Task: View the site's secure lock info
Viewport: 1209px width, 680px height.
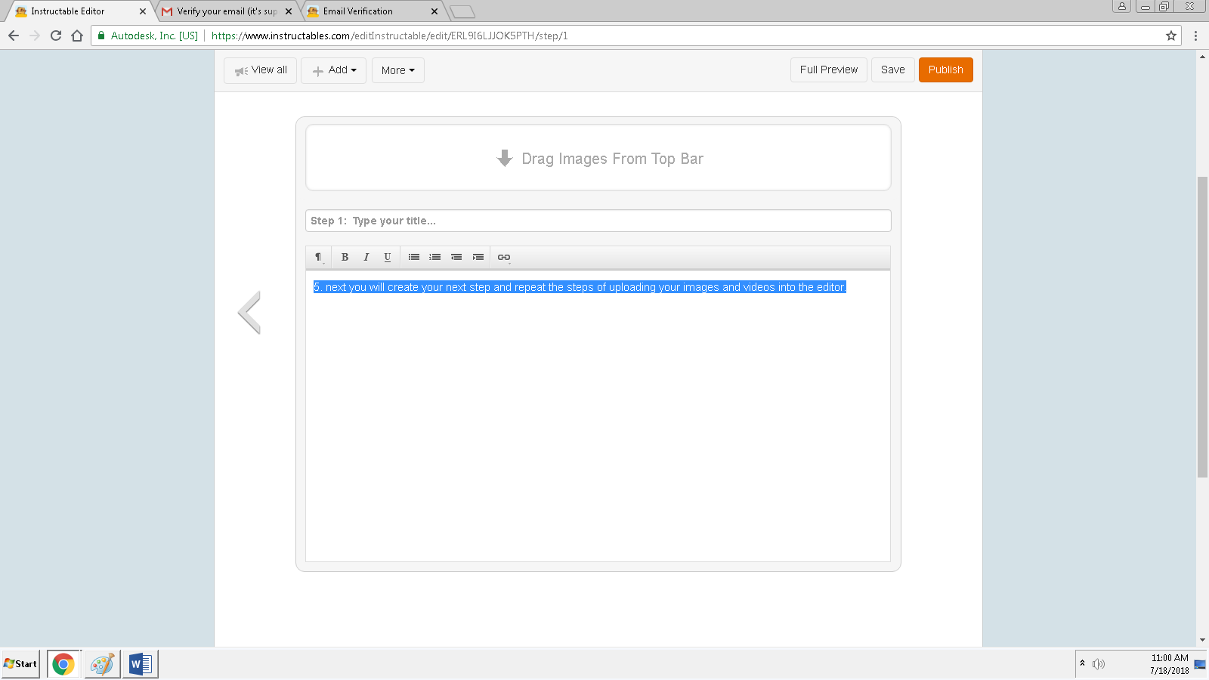Action: click(101, 36)
